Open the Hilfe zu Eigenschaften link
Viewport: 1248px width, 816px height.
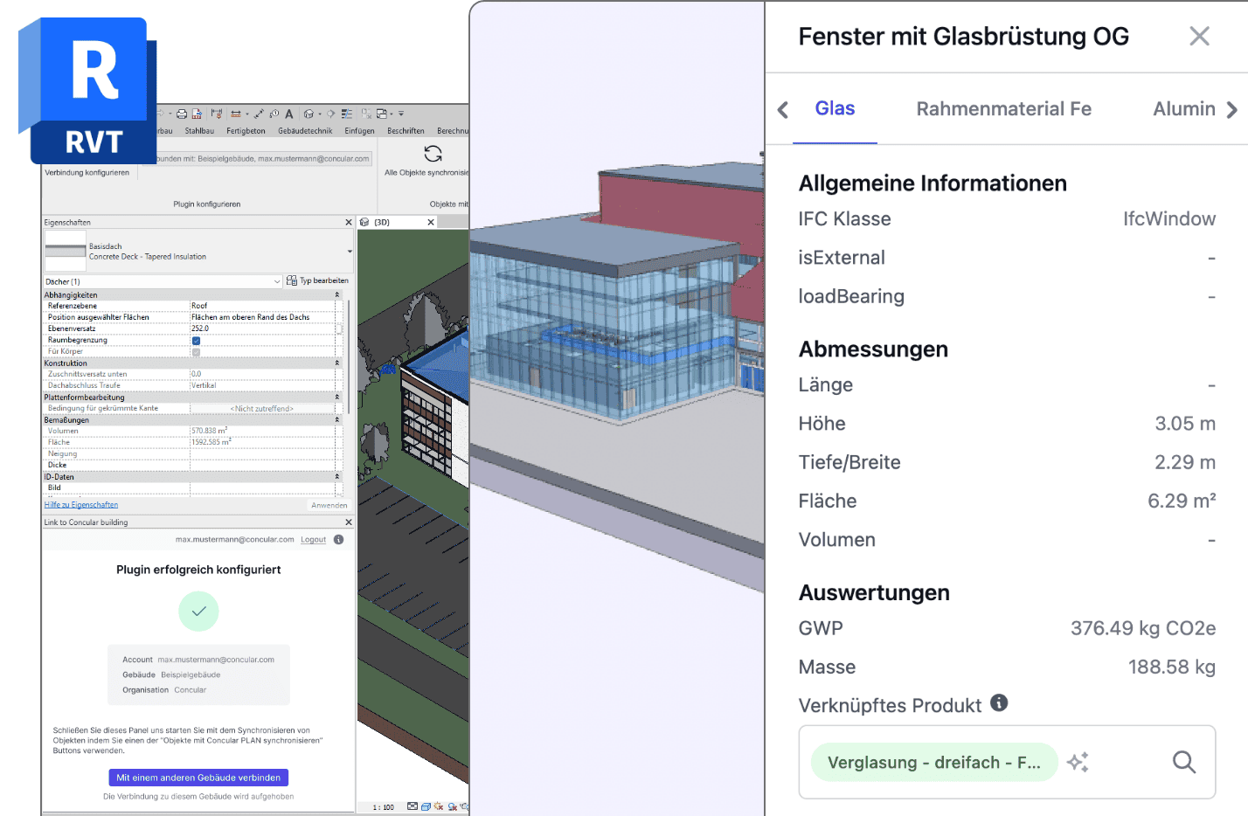tap(81, 505)
